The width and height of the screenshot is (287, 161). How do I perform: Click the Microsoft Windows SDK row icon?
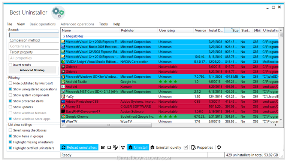point(63,77)
